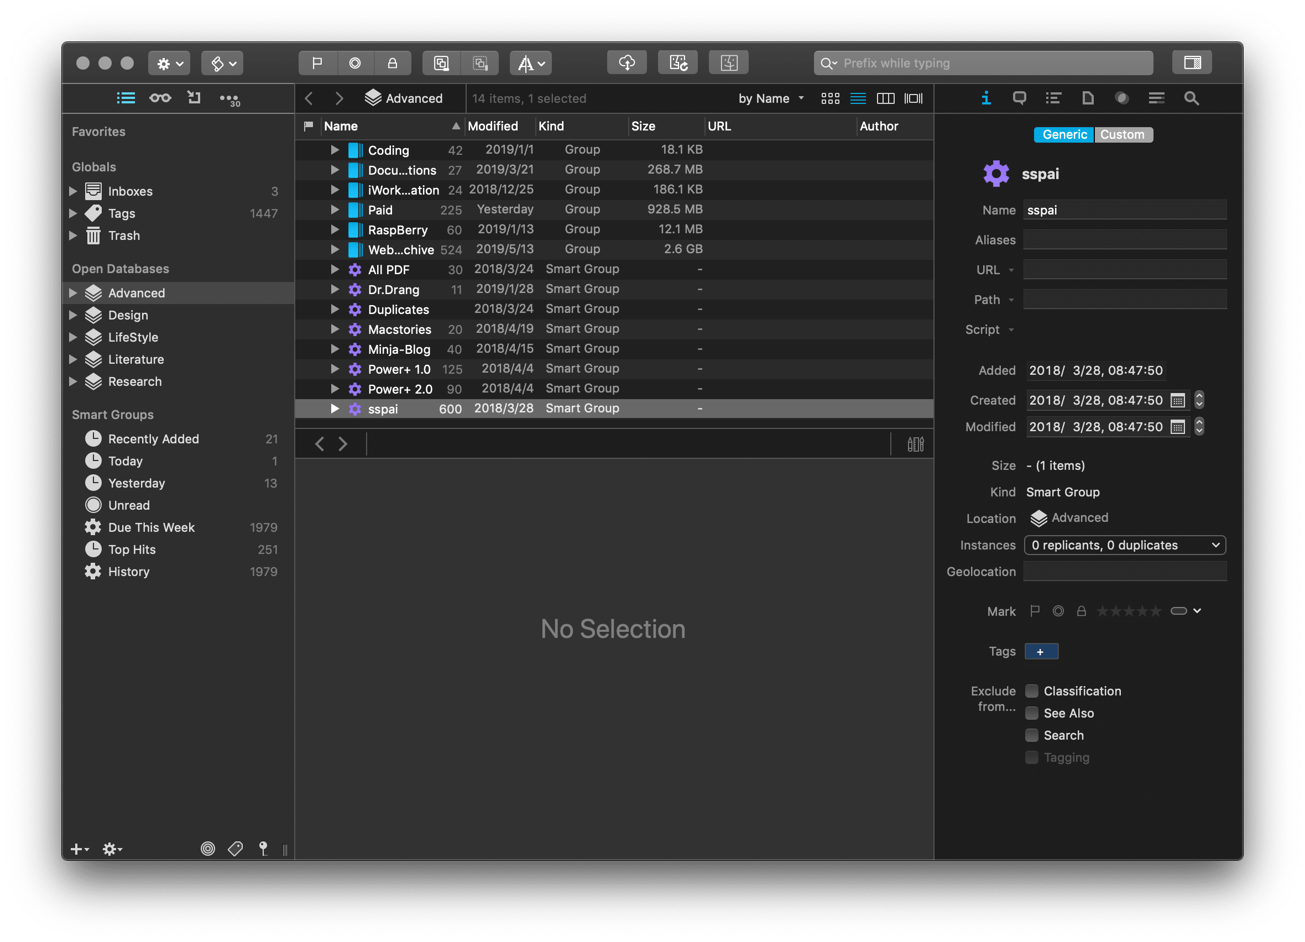The image size is (1305, 942).
Task: Expand the Inboxes tree item
Action: (x=73, y=191)
